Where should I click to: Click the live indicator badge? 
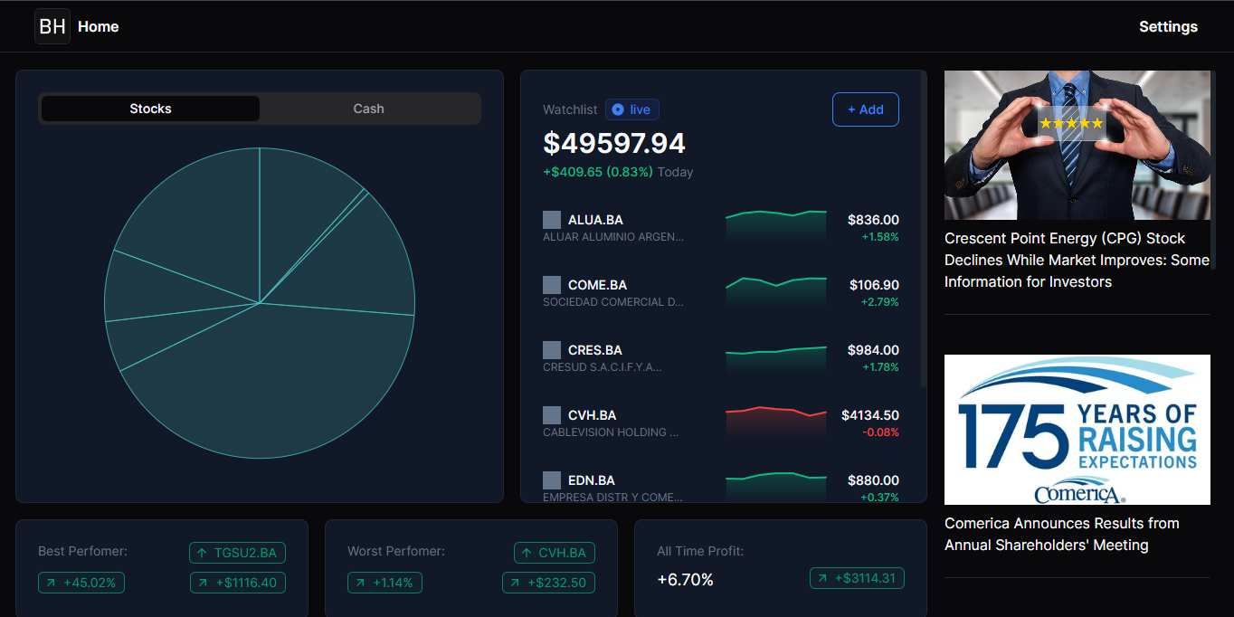632,109
